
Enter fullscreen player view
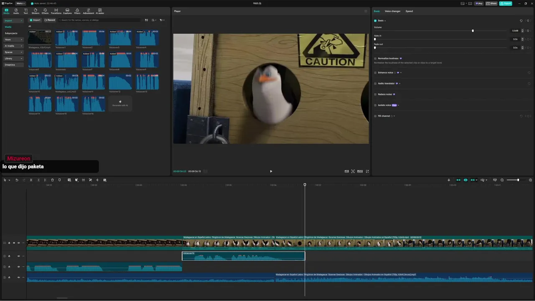(x=367, y=171)
